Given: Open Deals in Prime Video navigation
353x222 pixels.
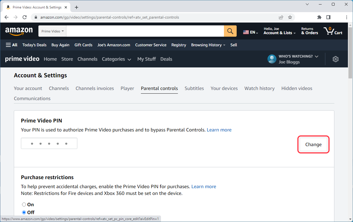Looking at the screenshot, I should coord(166,59).
